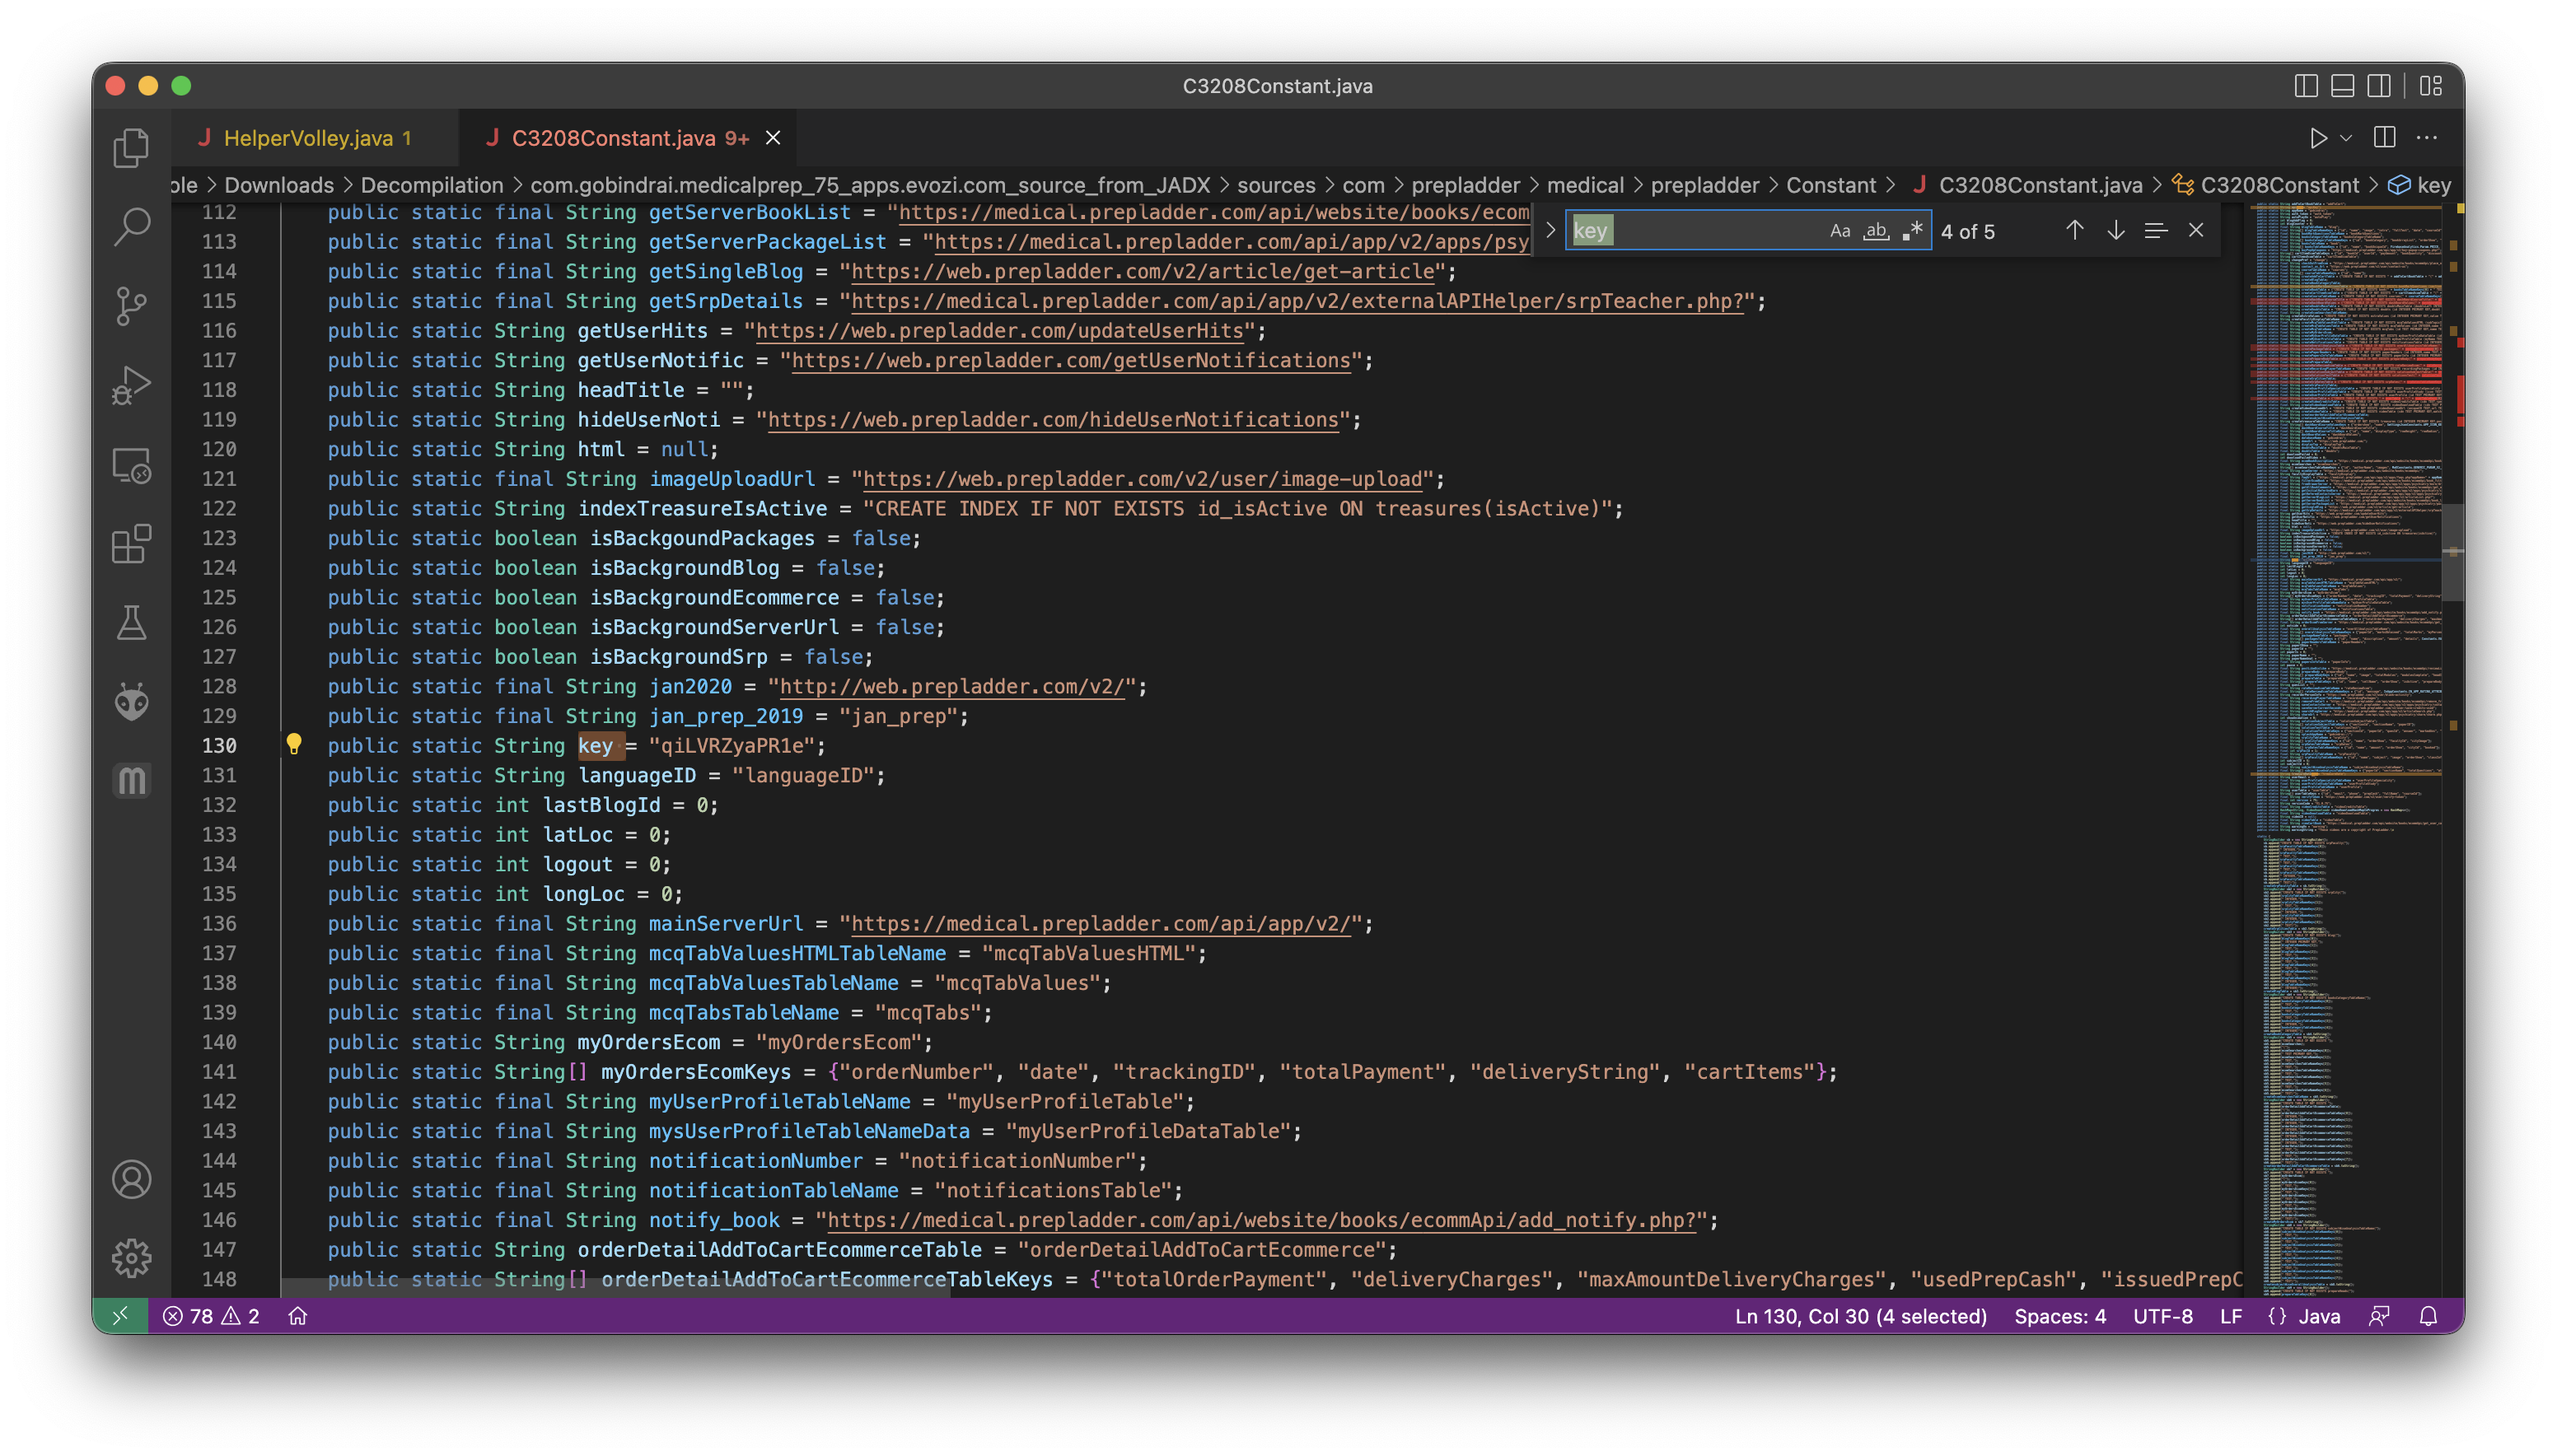The image size is (2557, 1456).
Task: Open the jan2020 prepladder v2 URL link
Action: pyautogui.click(x=951, y=686)
